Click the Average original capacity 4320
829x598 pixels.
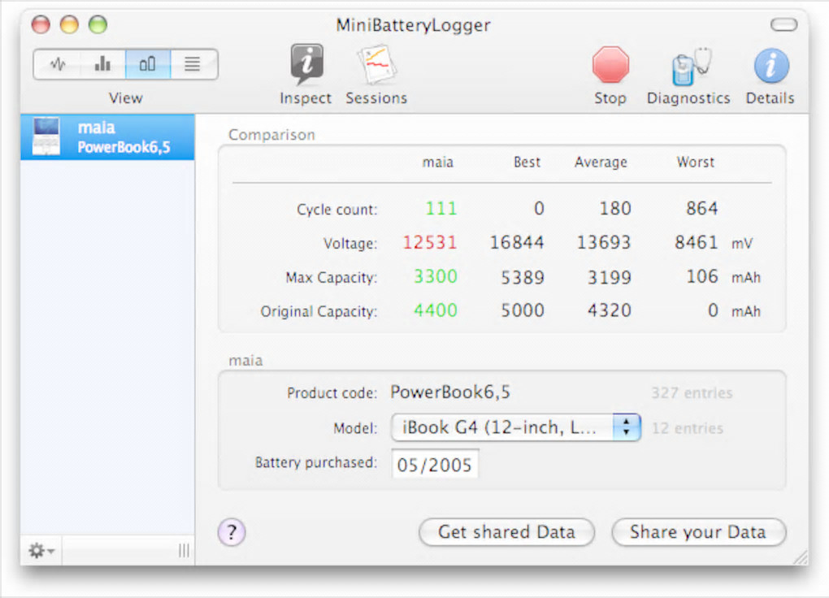pos(610,310)
